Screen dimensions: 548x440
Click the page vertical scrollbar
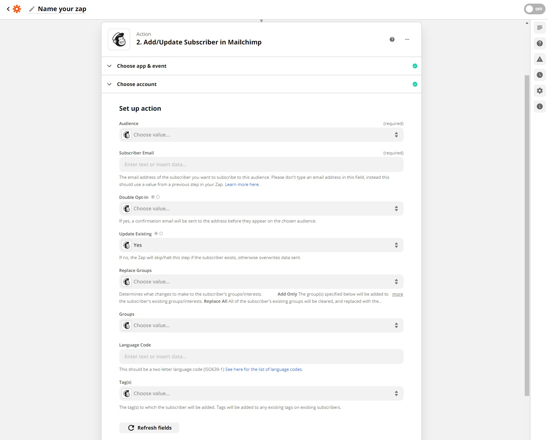527,235
